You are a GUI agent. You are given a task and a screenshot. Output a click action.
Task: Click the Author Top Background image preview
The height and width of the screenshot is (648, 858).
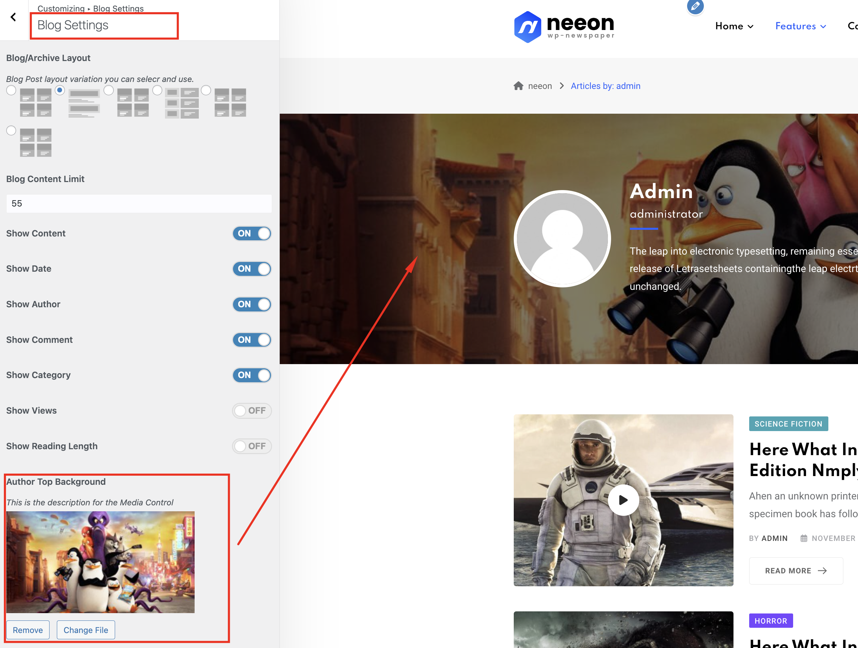pos(100,562)
